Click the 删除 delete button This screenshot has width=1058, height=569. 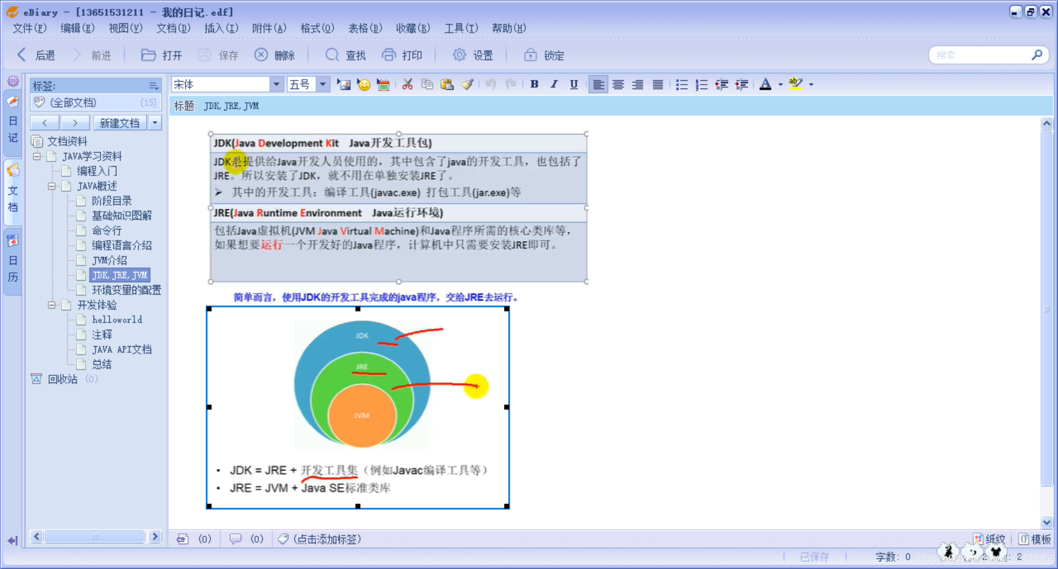(275, 55)
